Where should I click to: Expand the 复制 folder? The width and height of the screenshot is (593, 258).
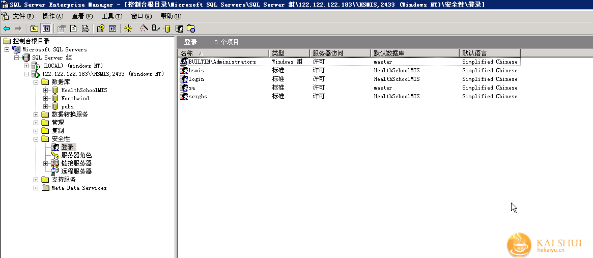tap(36, 131)
